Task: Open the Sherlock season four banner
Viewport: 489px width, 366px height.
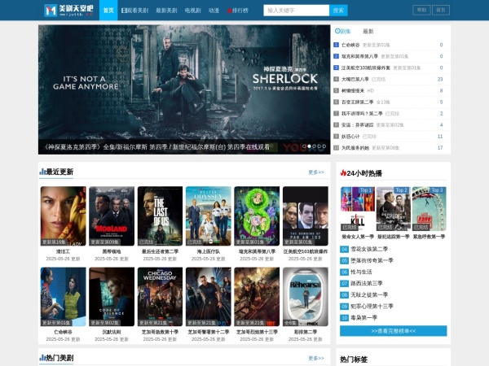Action: 184,89
